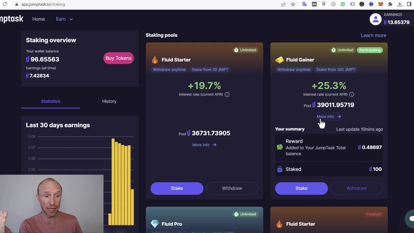Switch to the Statistics tab
This screenshot has width=414, height=233.
click(50, 101)
